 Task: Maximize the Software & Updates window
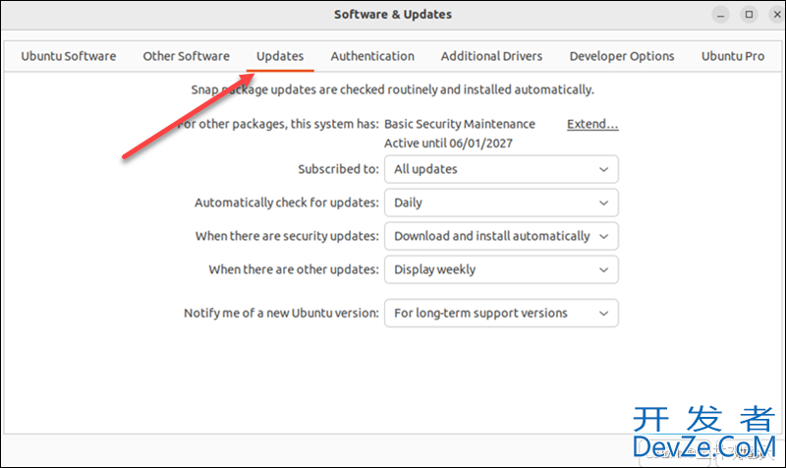[x=749, y=15]
